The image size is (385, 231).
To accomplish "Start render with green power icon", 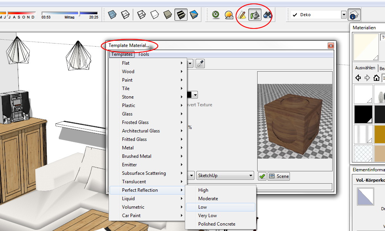I will (216, 15).
